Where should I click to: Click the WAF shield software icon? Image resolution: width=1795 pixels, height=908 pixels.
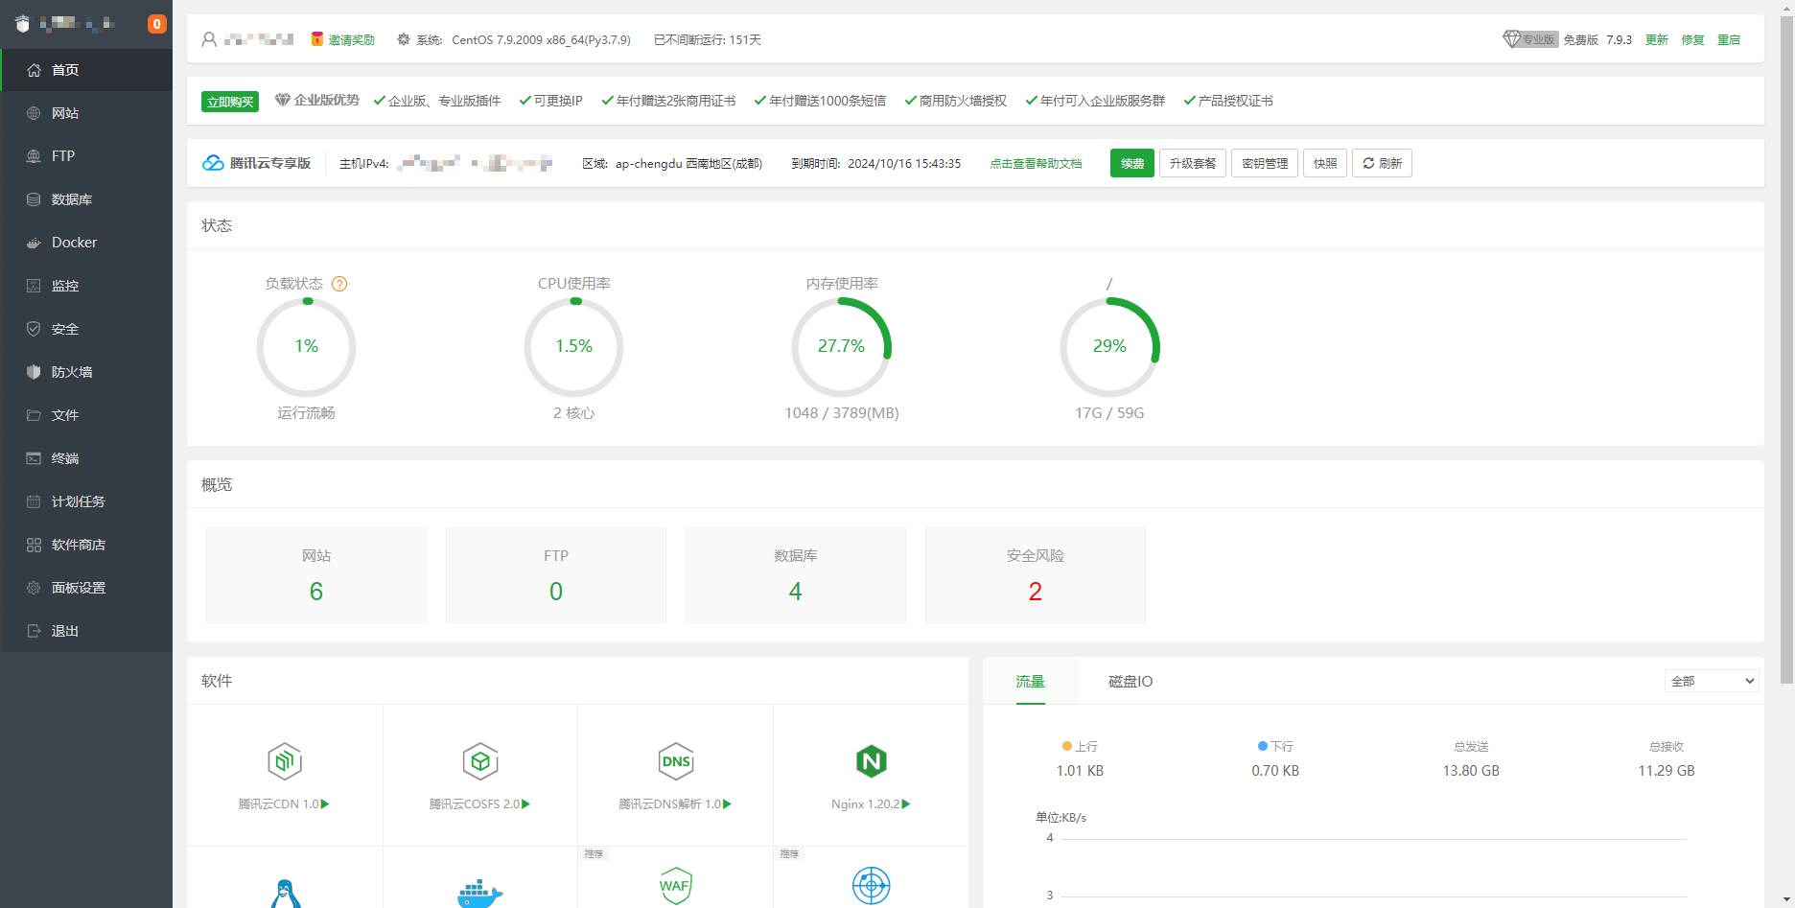point(676,886)
